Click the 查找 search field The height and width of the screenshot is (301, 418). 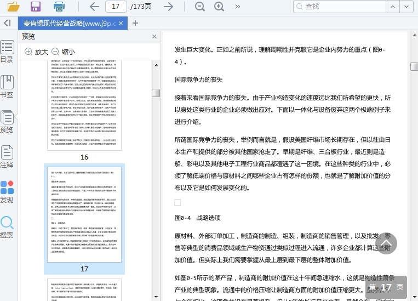click(x=340, y=7)
